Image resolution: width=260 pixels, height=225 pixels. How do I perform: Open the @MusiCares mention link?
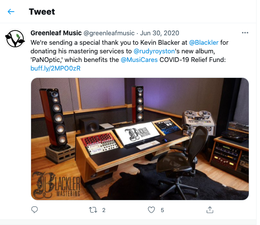(139, 60)
